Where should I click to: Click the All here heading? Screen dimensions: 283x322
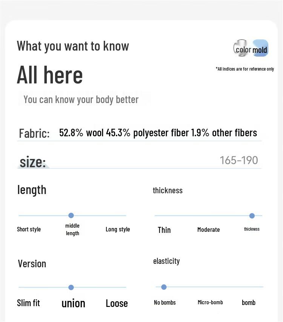(x=50, y=75)
